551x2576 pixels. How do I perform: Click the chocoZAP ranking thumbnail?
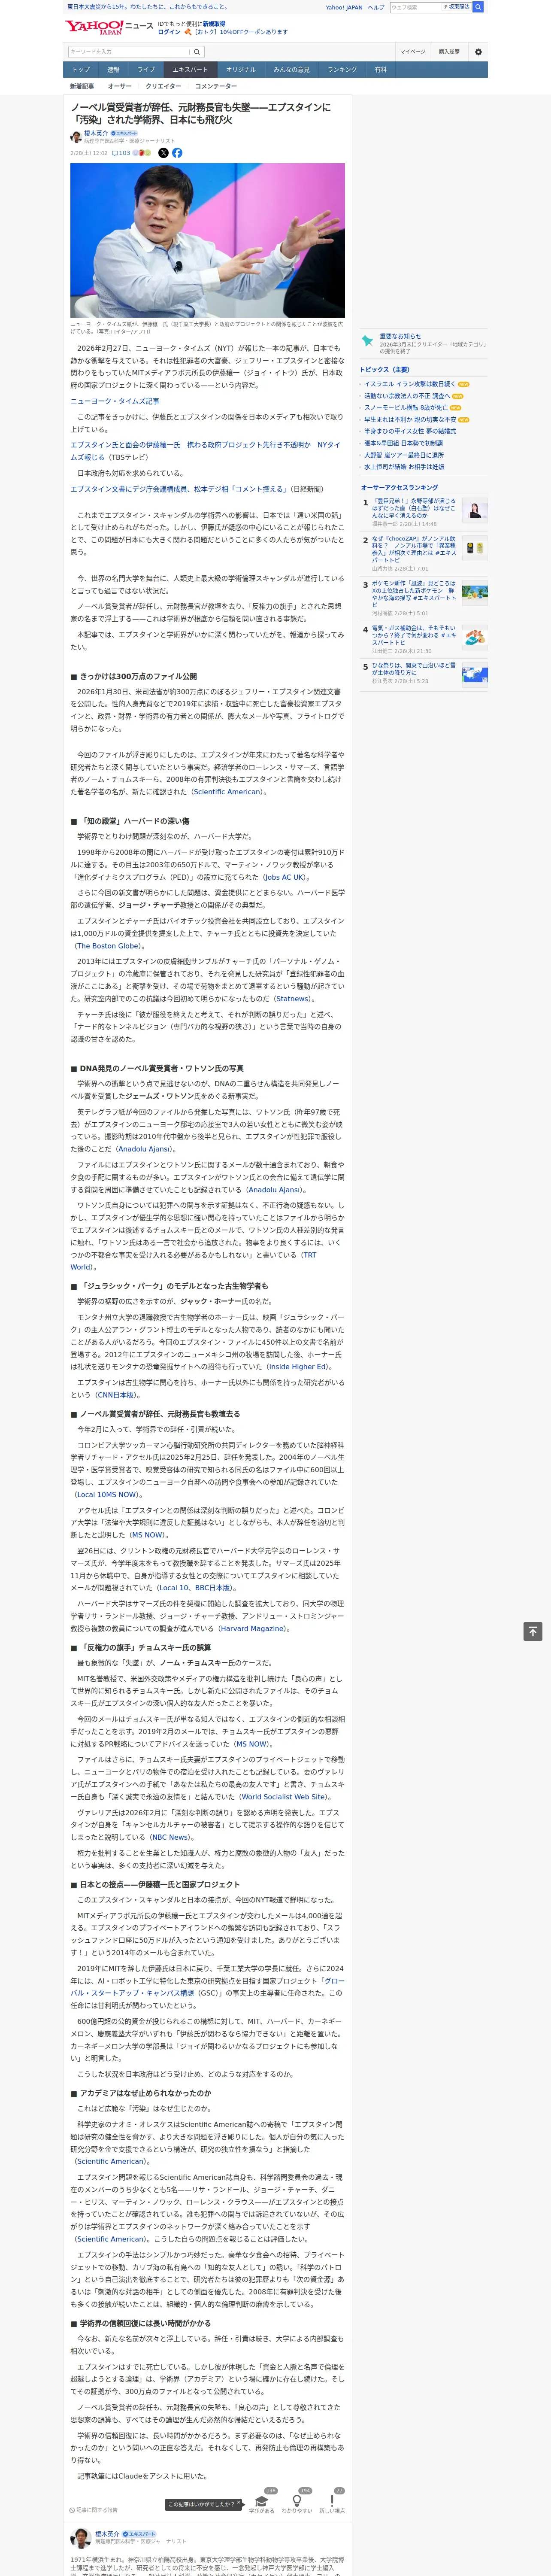(475, 548)
